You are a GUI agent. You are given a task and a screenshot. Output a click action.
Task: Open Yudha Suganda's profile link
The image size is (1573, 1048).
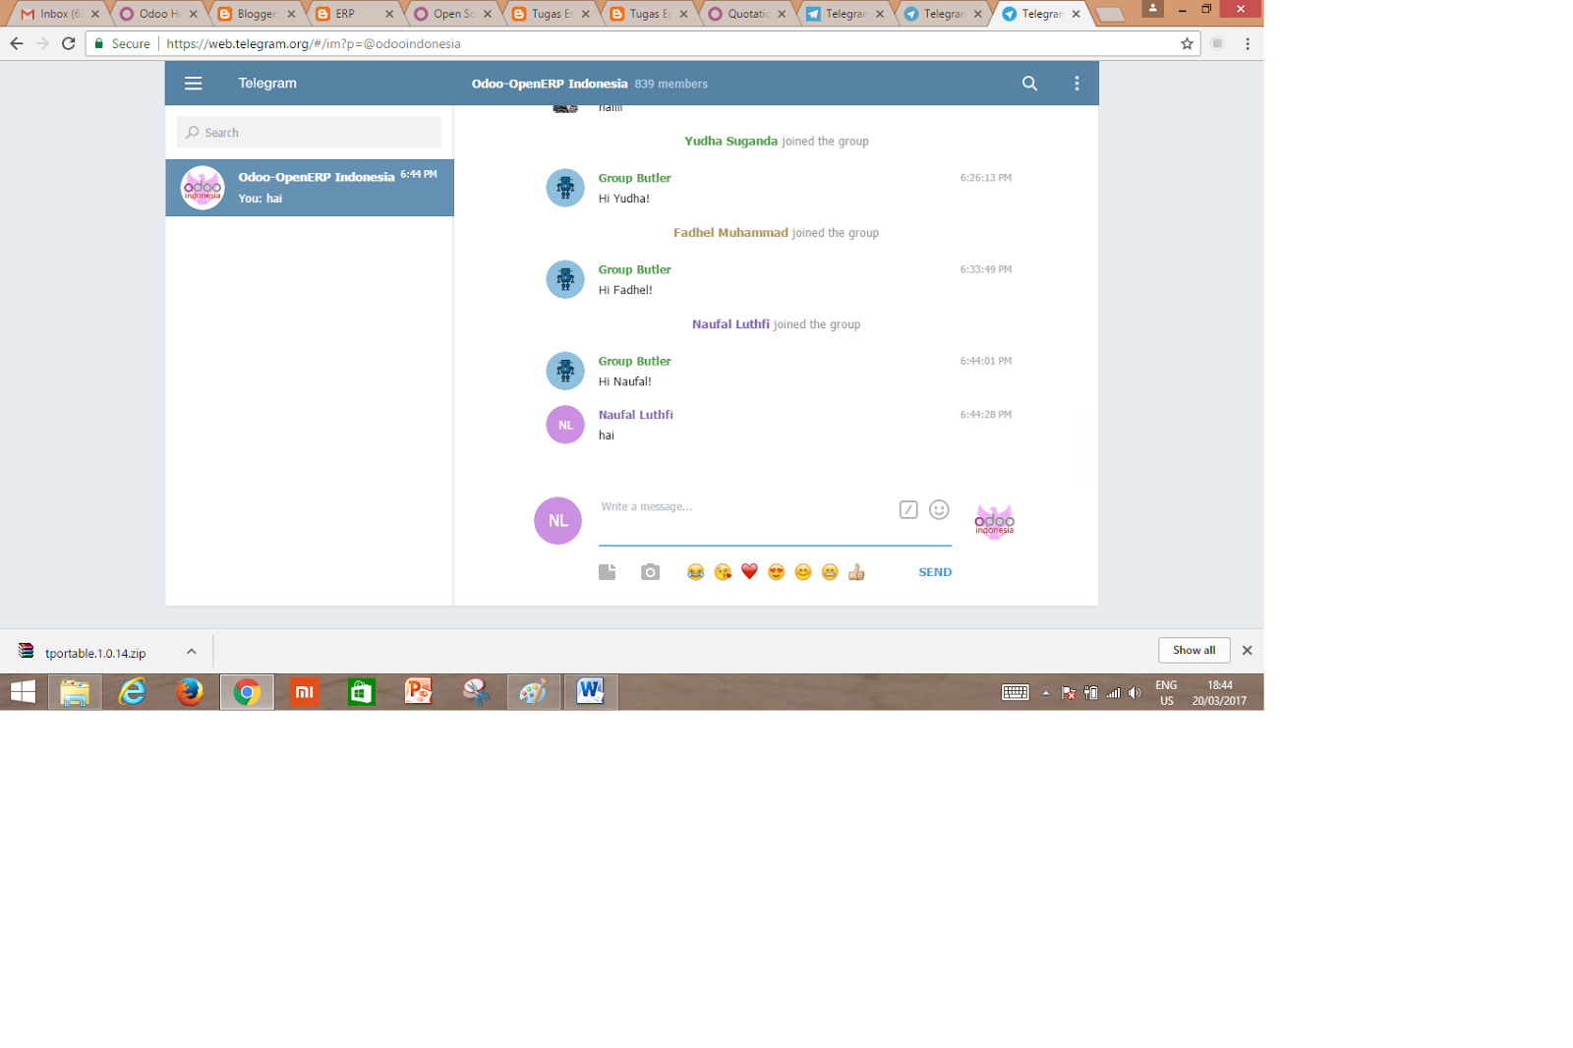click(x=730, y=142)
